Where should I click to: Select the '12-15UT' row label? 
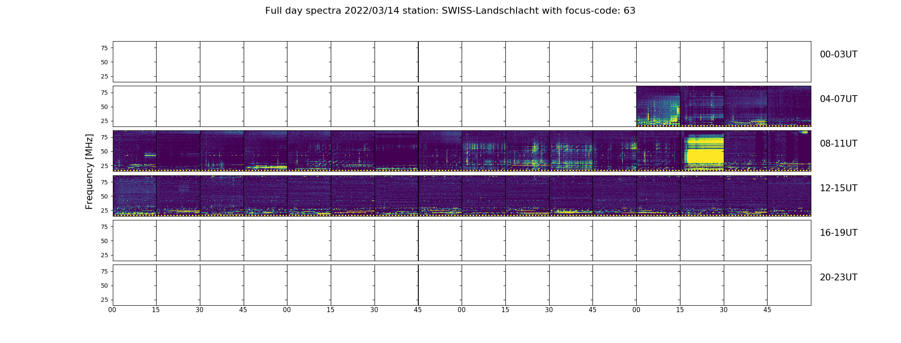tap(838, 188)
